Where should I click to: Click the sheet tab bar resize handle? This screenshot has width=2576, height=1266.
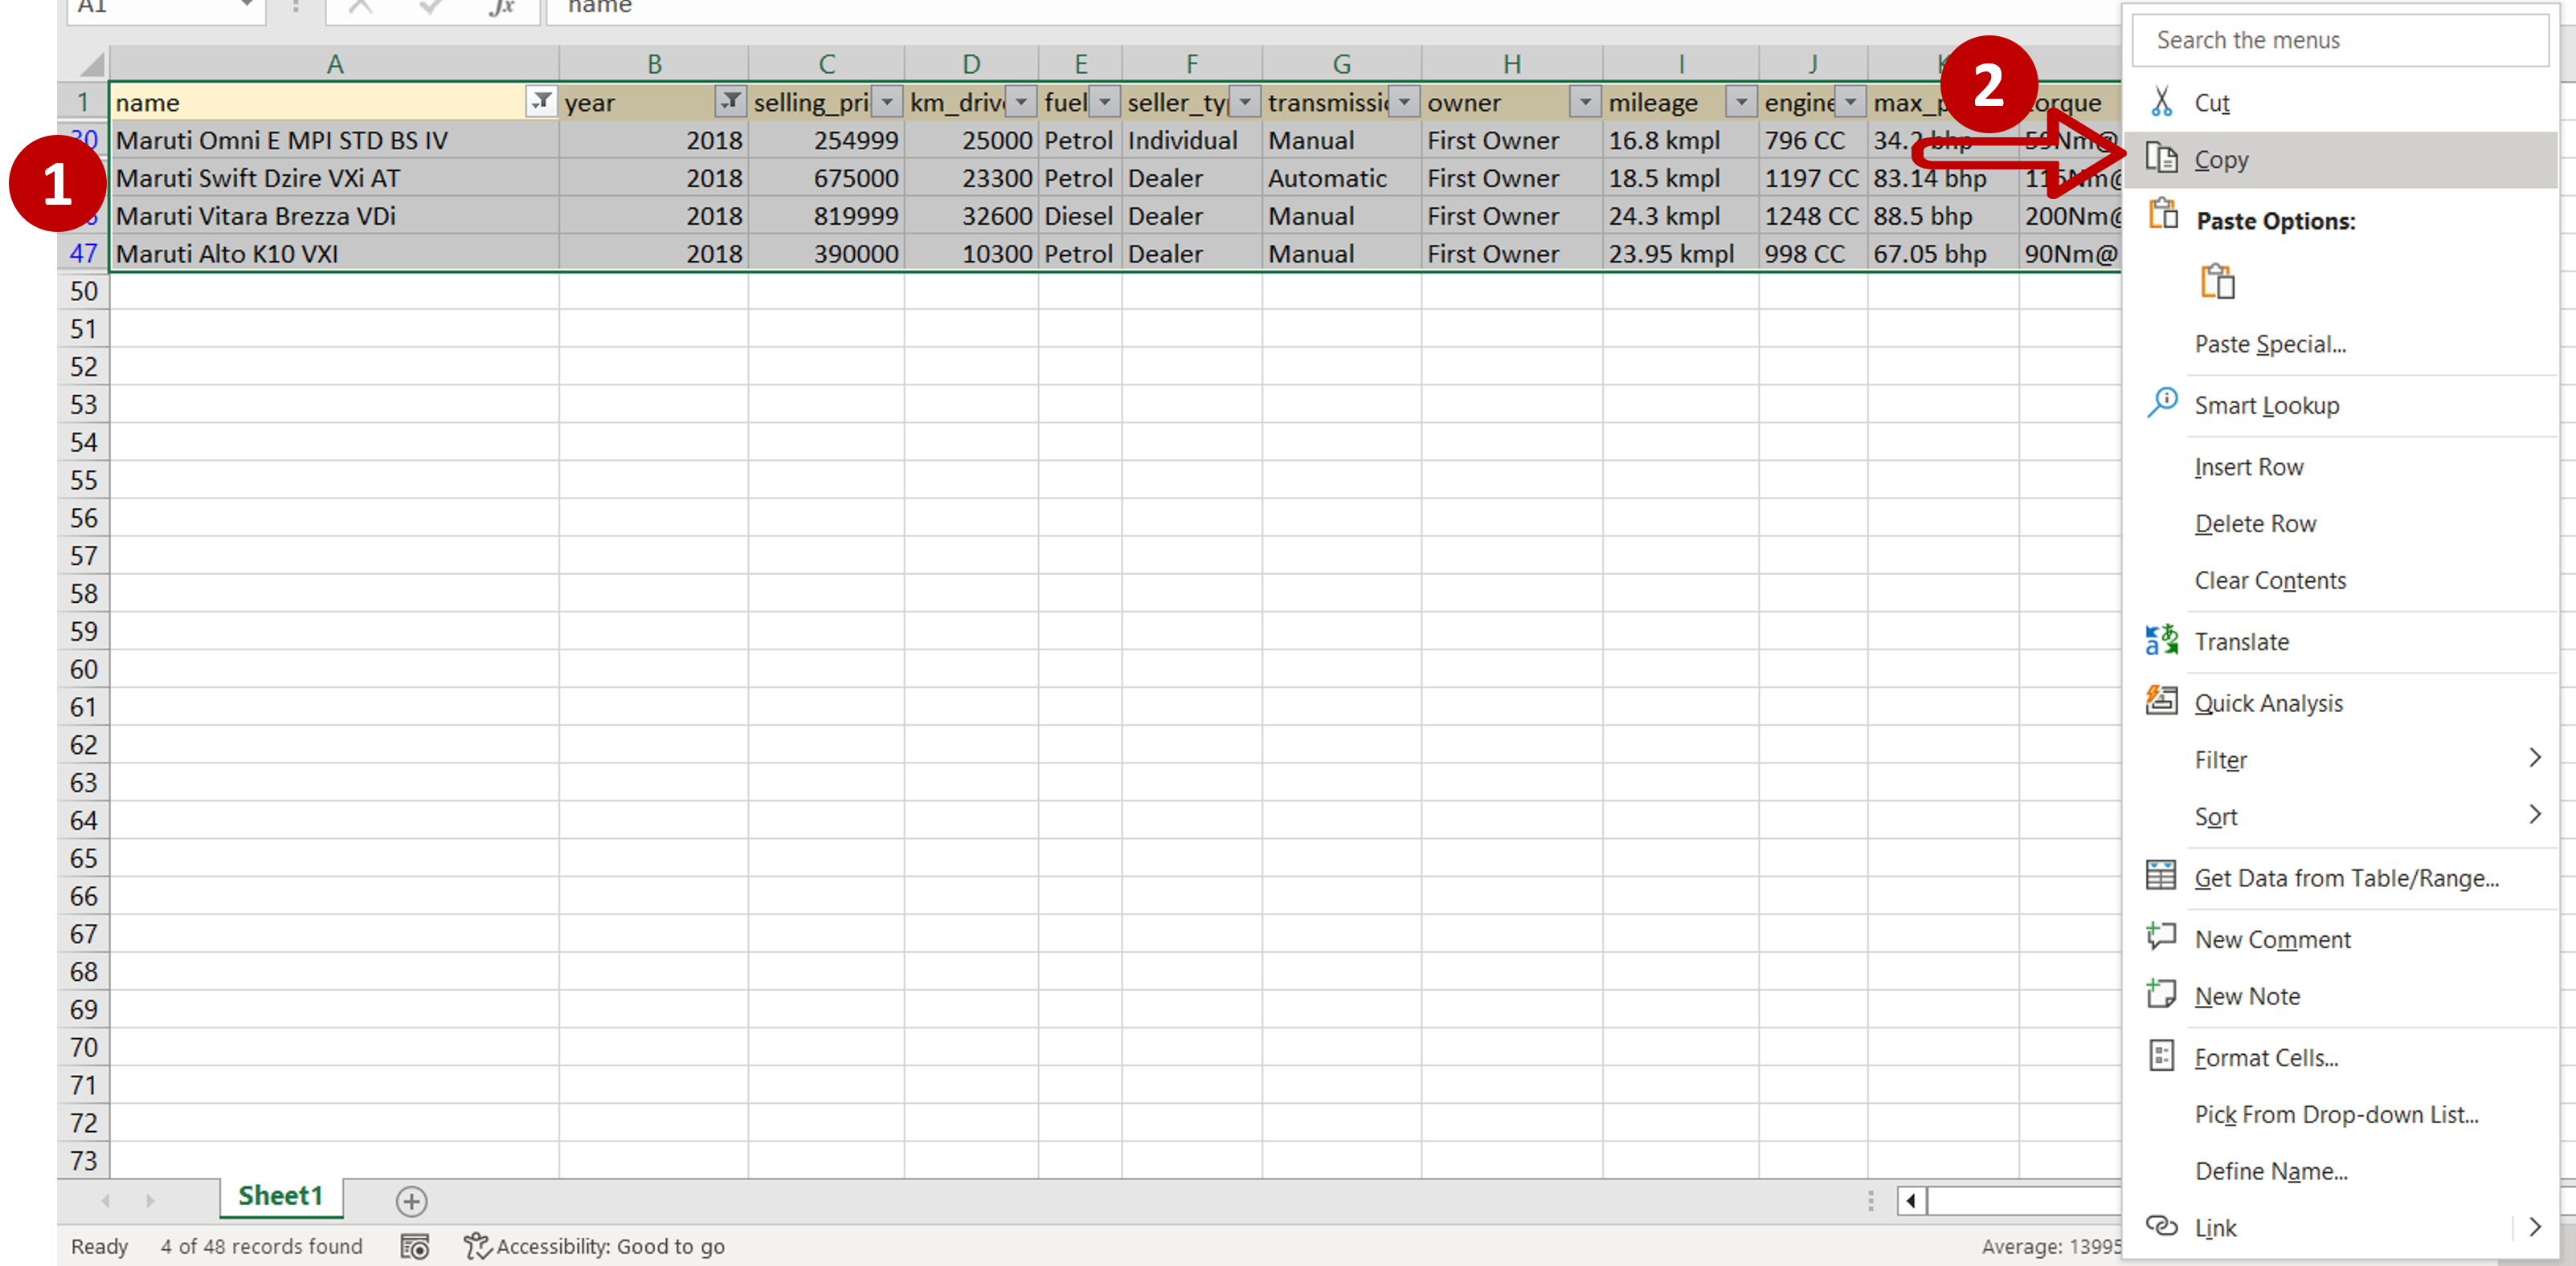[1870, 1200]
